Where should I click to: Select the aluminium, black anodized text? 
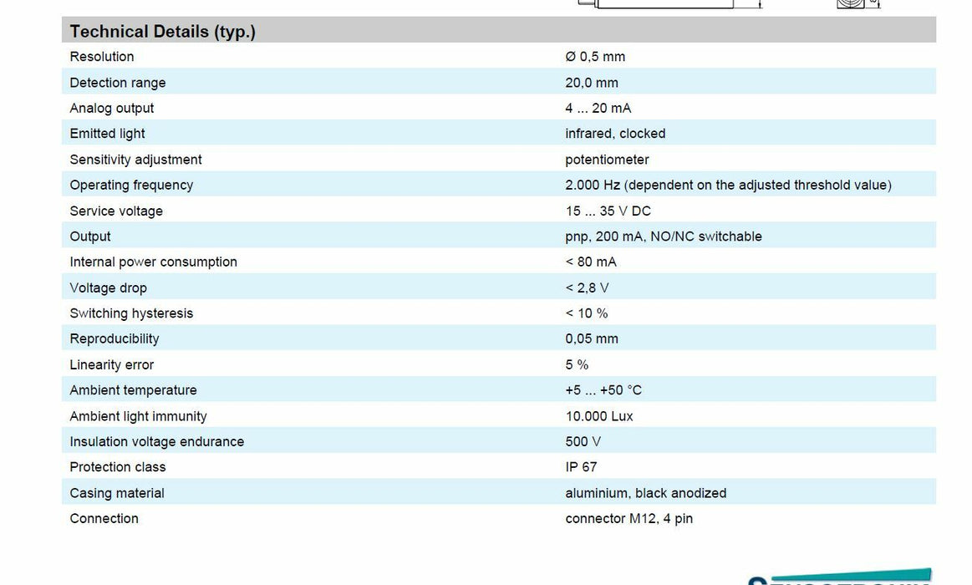click(645, 493)
